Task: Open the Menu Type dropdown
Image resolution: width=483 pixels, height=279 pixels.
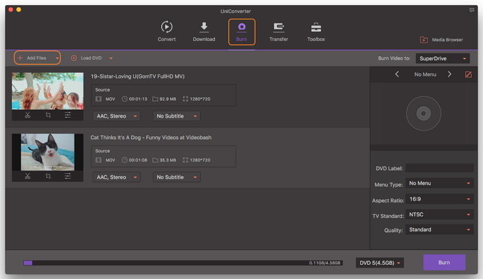Action: tap(439, 183)
